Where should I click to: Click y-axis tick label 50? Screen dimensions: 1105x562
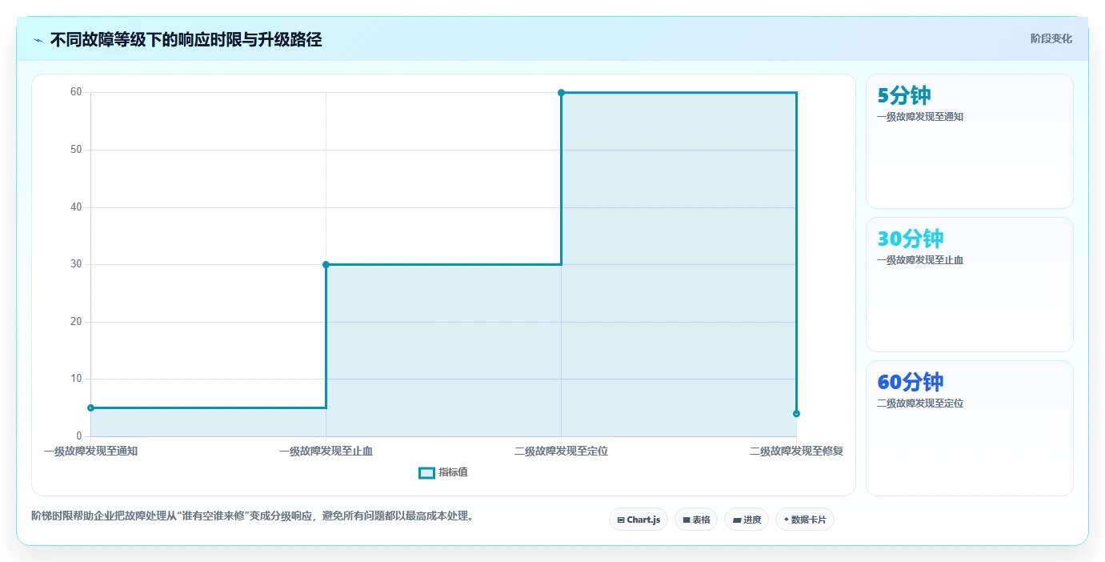click(x=76, y=150)
